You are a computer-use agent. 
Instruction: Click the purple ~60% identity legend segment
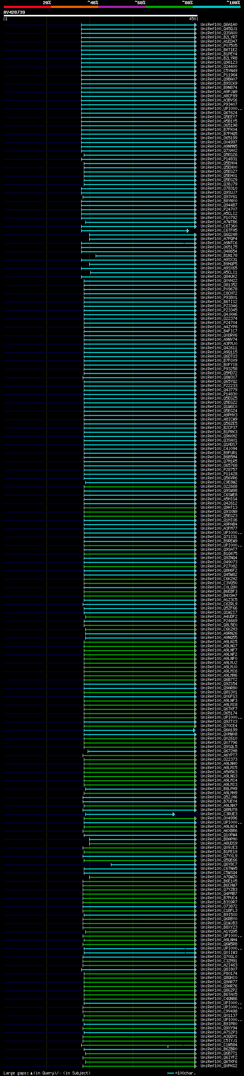(122, 7)
